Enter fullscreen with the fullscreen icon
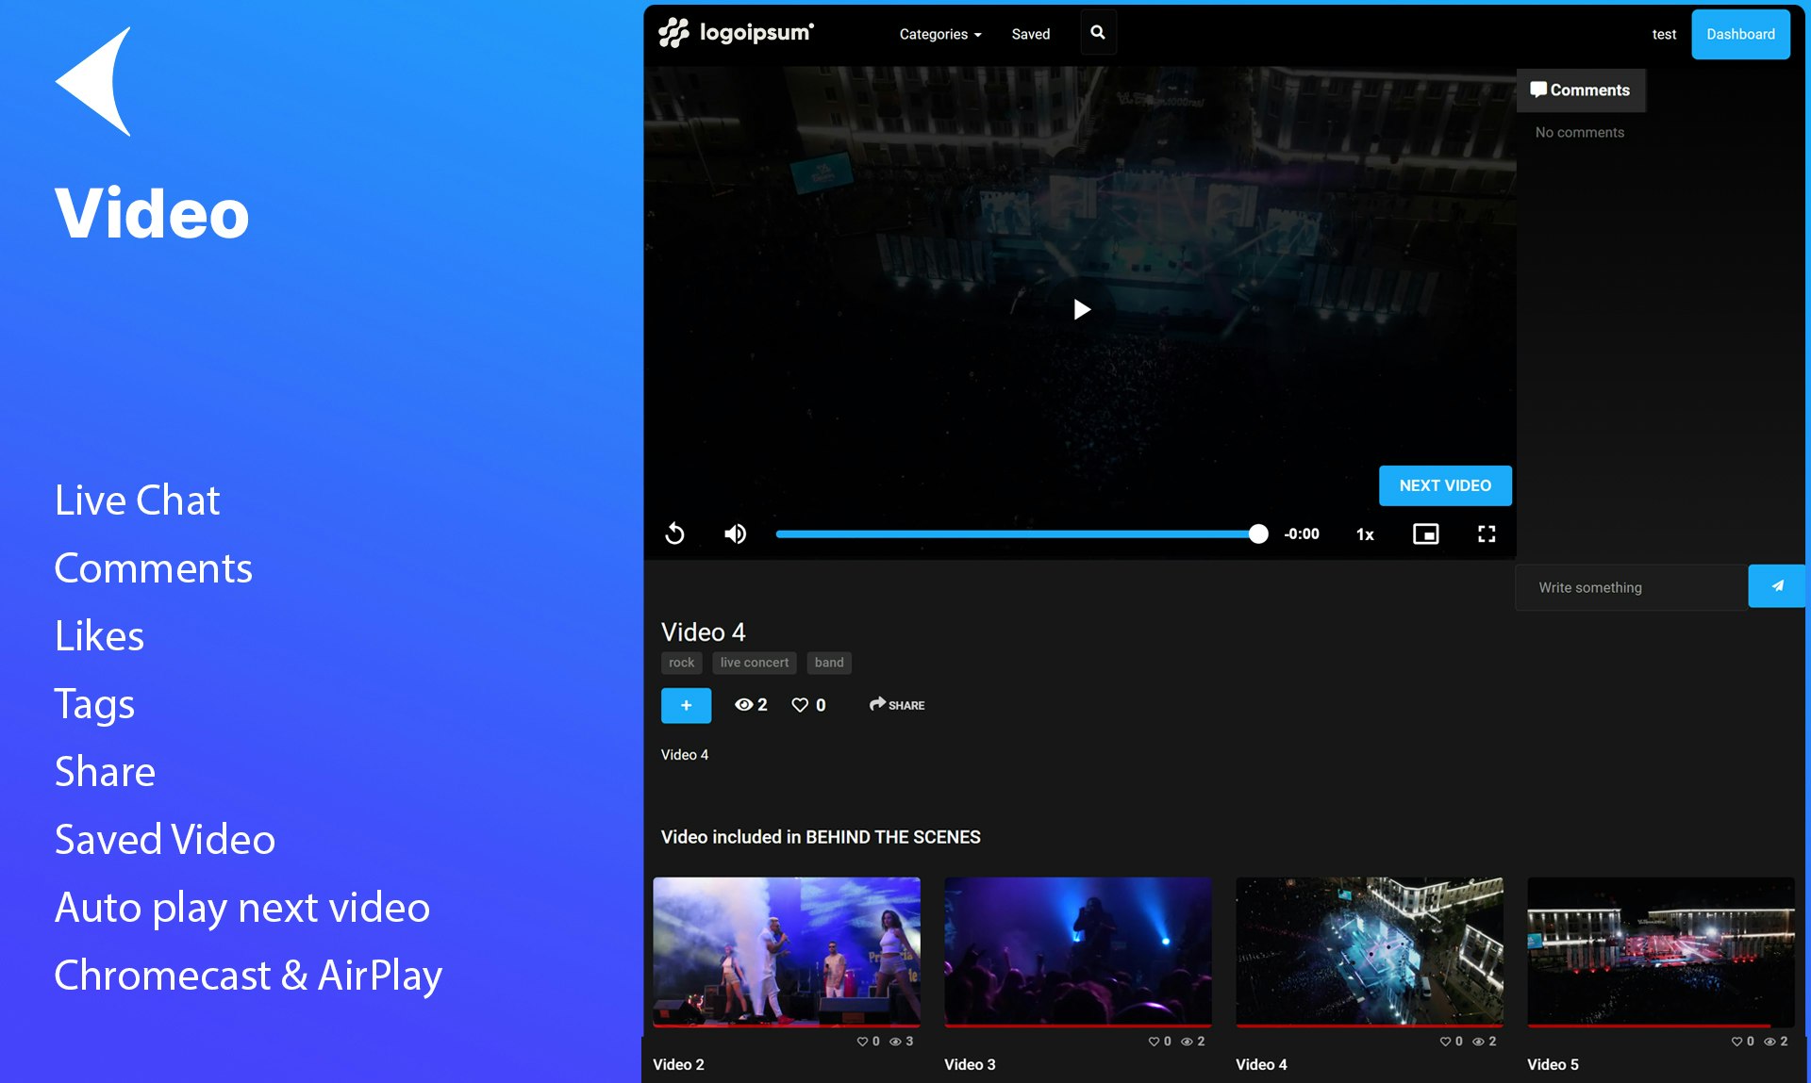1811x1083 pixels. tap(1487, 534)
